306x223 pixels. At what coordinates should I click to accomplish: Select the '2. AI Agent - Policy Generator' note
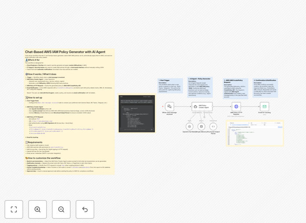tap(200, 87)
